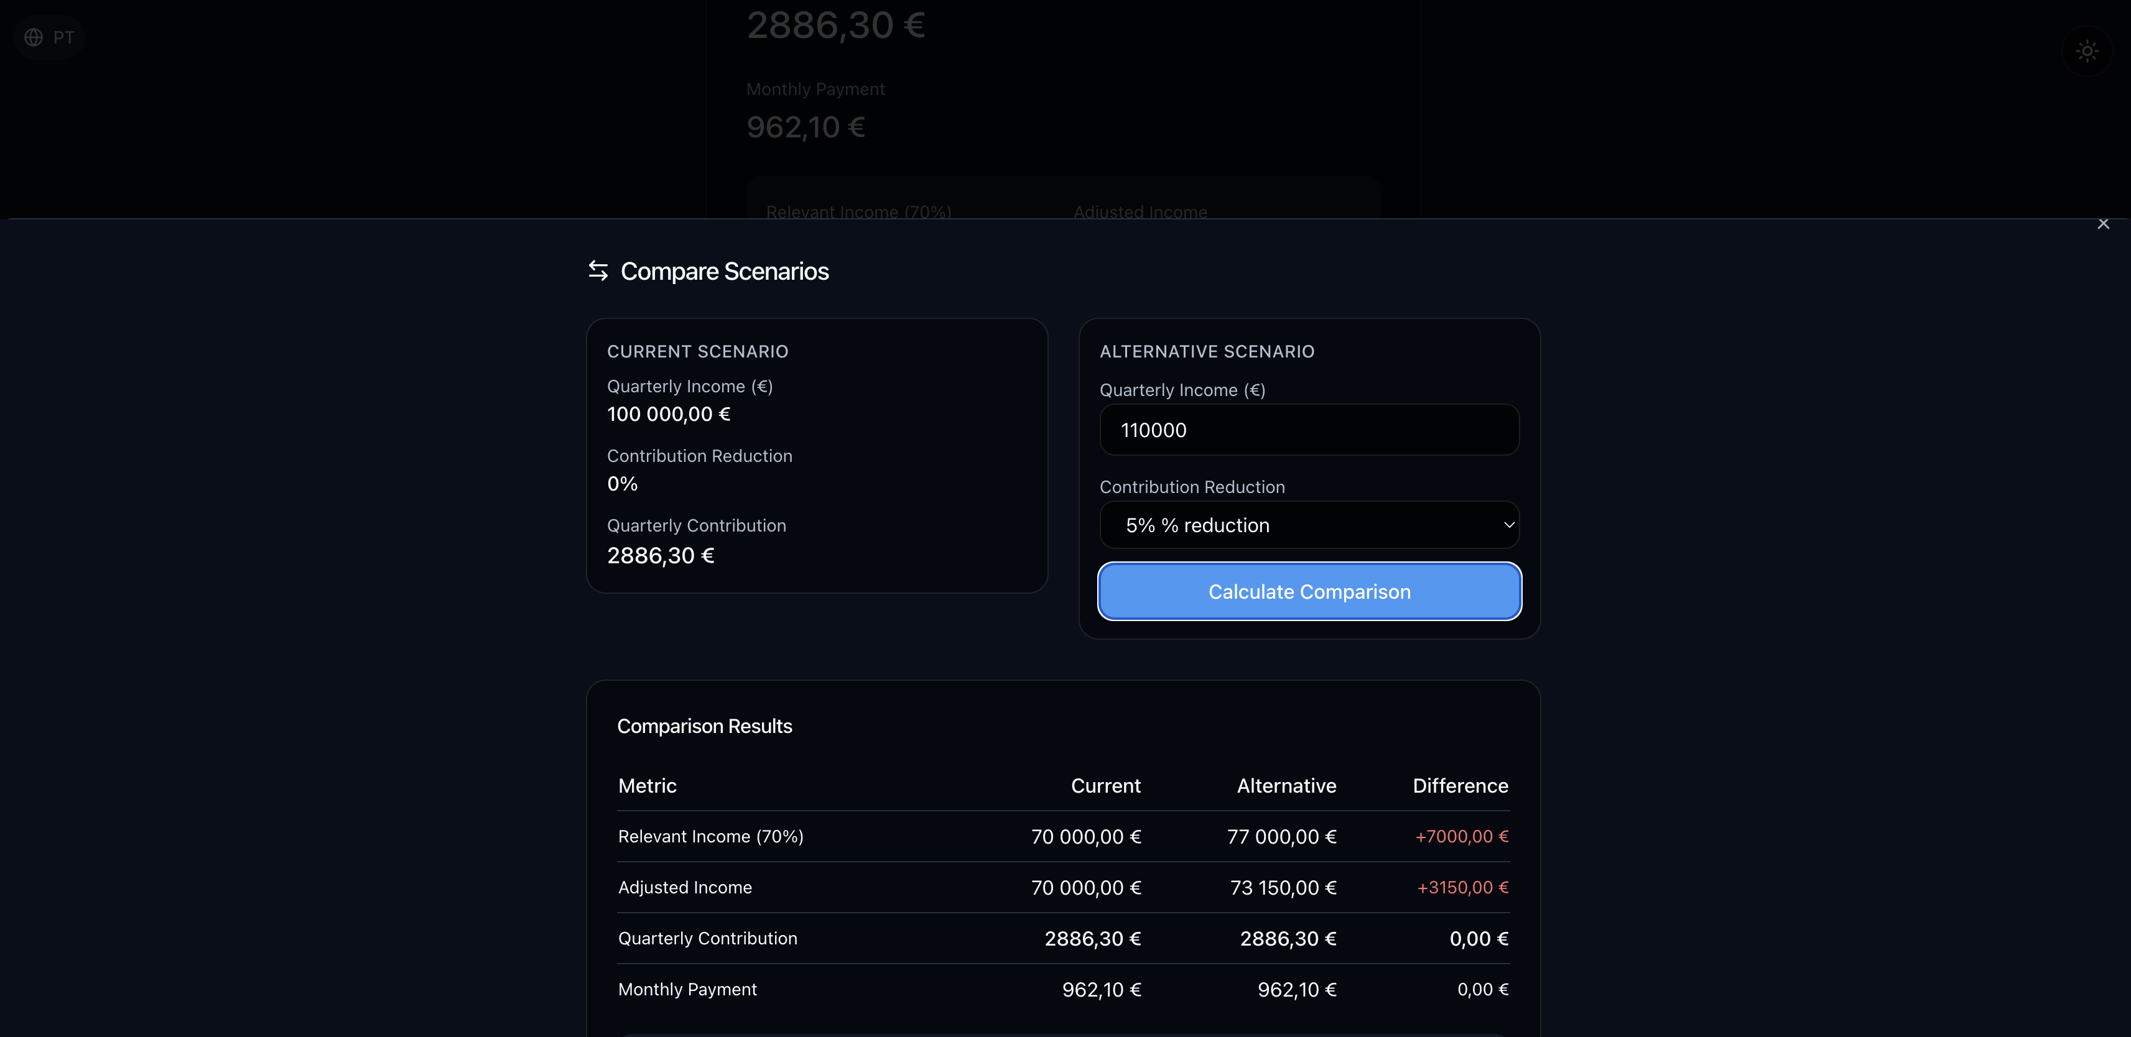Click the current income value 100 000,00 €
The height and width of the screenshot is (1037, 2131).
coord(669,414)
